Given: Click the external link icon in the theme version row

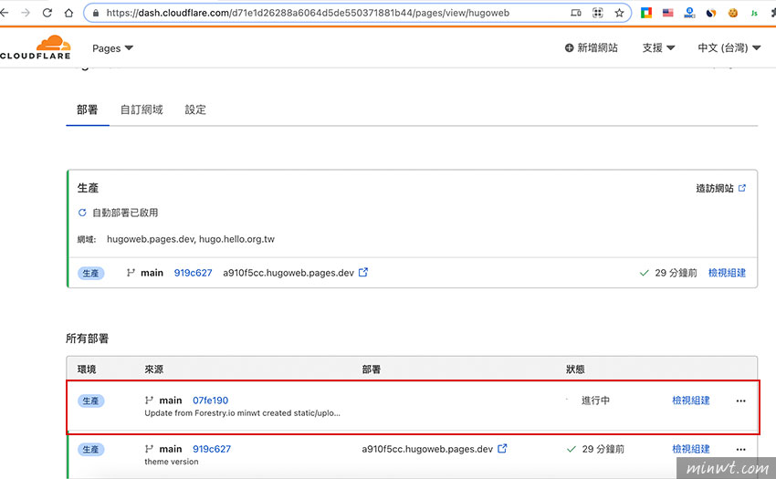Looking at the screenshot, I should click(x=502, y=448).
